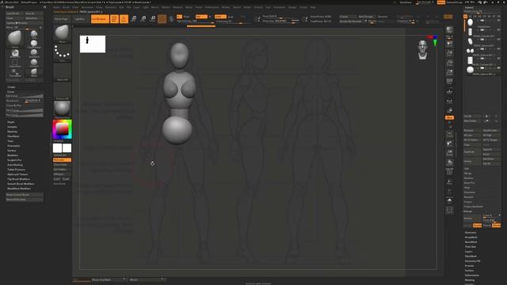Click the Rotate view icon on right shelf
The height and width of the screenshot is (285, 507).
tap(449, 162)
